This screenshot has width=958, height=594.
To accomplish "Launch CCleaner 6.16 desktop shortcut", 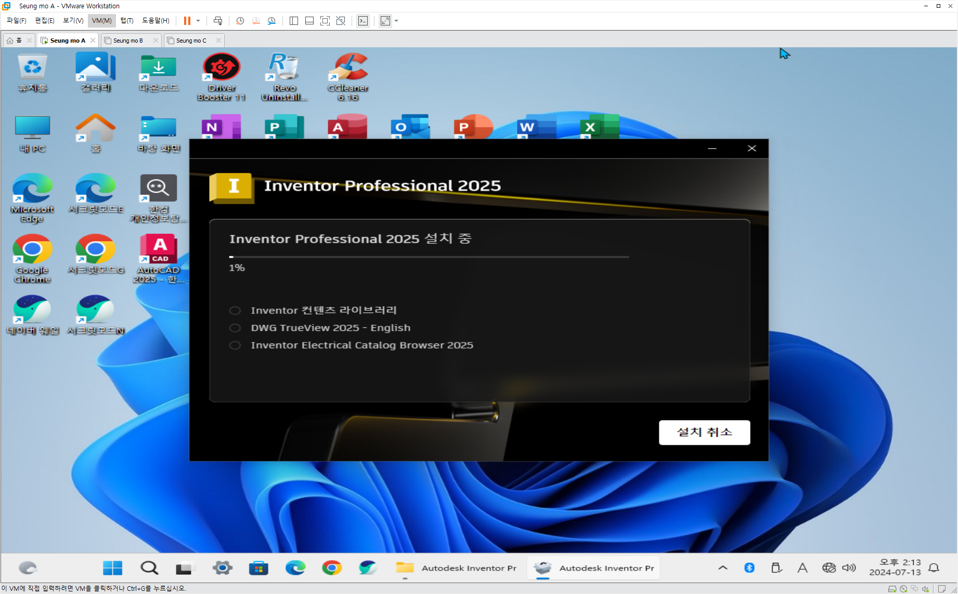I will [x=348, y=76].
